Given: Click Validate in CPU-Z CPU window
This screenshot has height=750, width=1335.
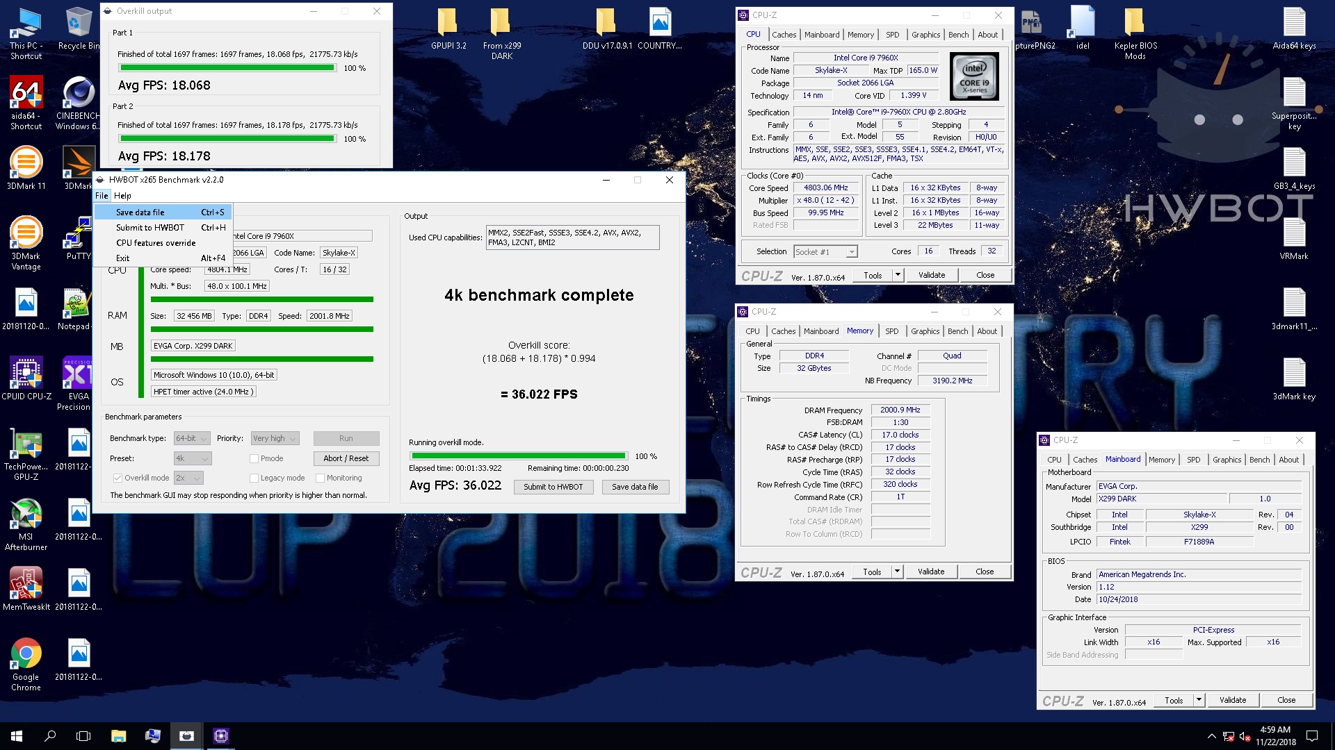Looking at the screenshot, I should point(932,275).
